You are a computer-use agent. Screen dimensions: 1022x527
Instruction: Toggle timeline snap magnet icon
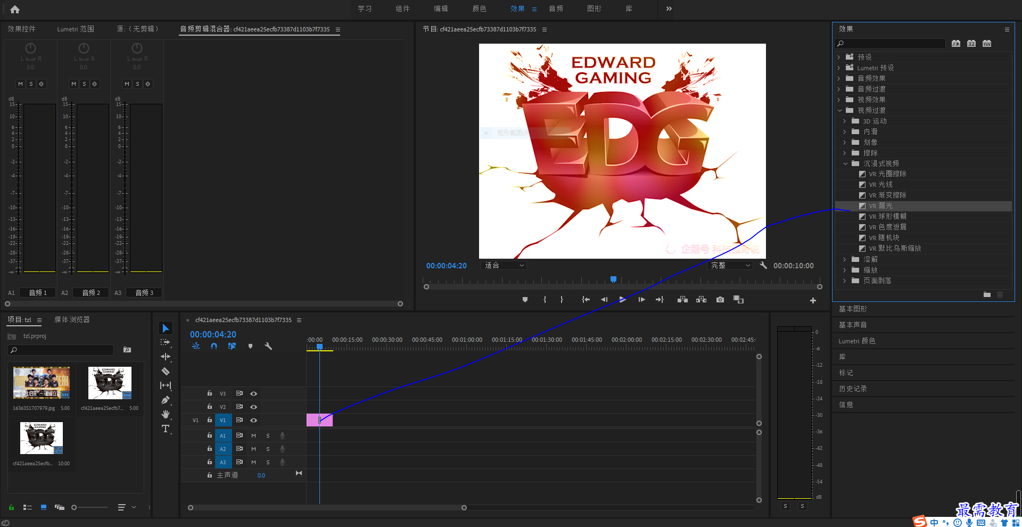[213, 346]
